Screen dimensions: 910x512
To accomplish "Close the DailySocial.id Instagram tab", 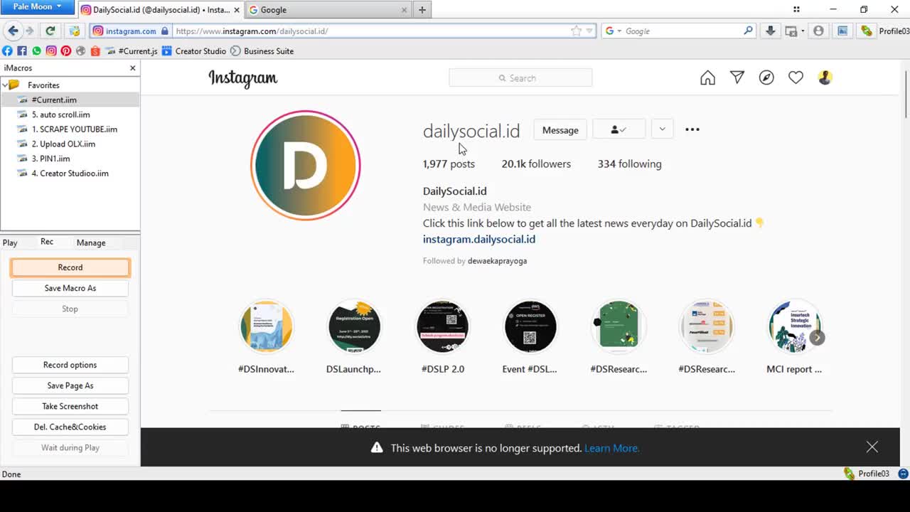I will pos(237,10).
